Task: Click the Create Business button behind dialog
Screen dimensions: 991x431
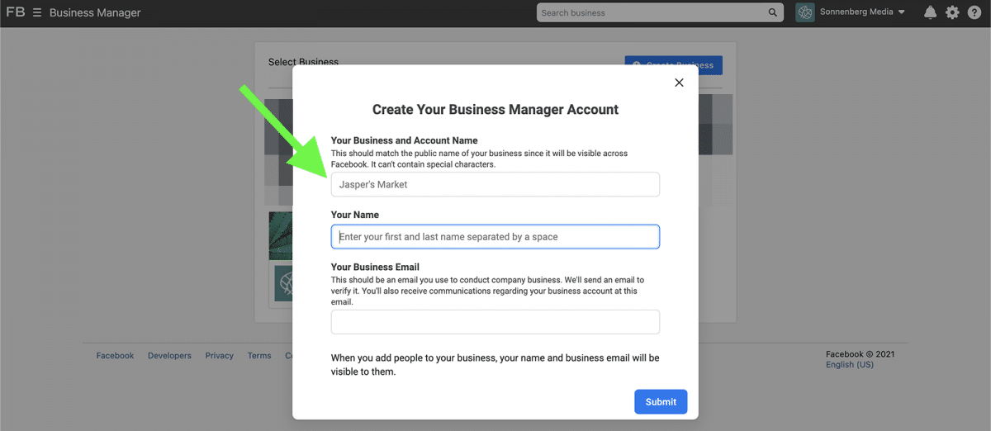Action: 674,65
